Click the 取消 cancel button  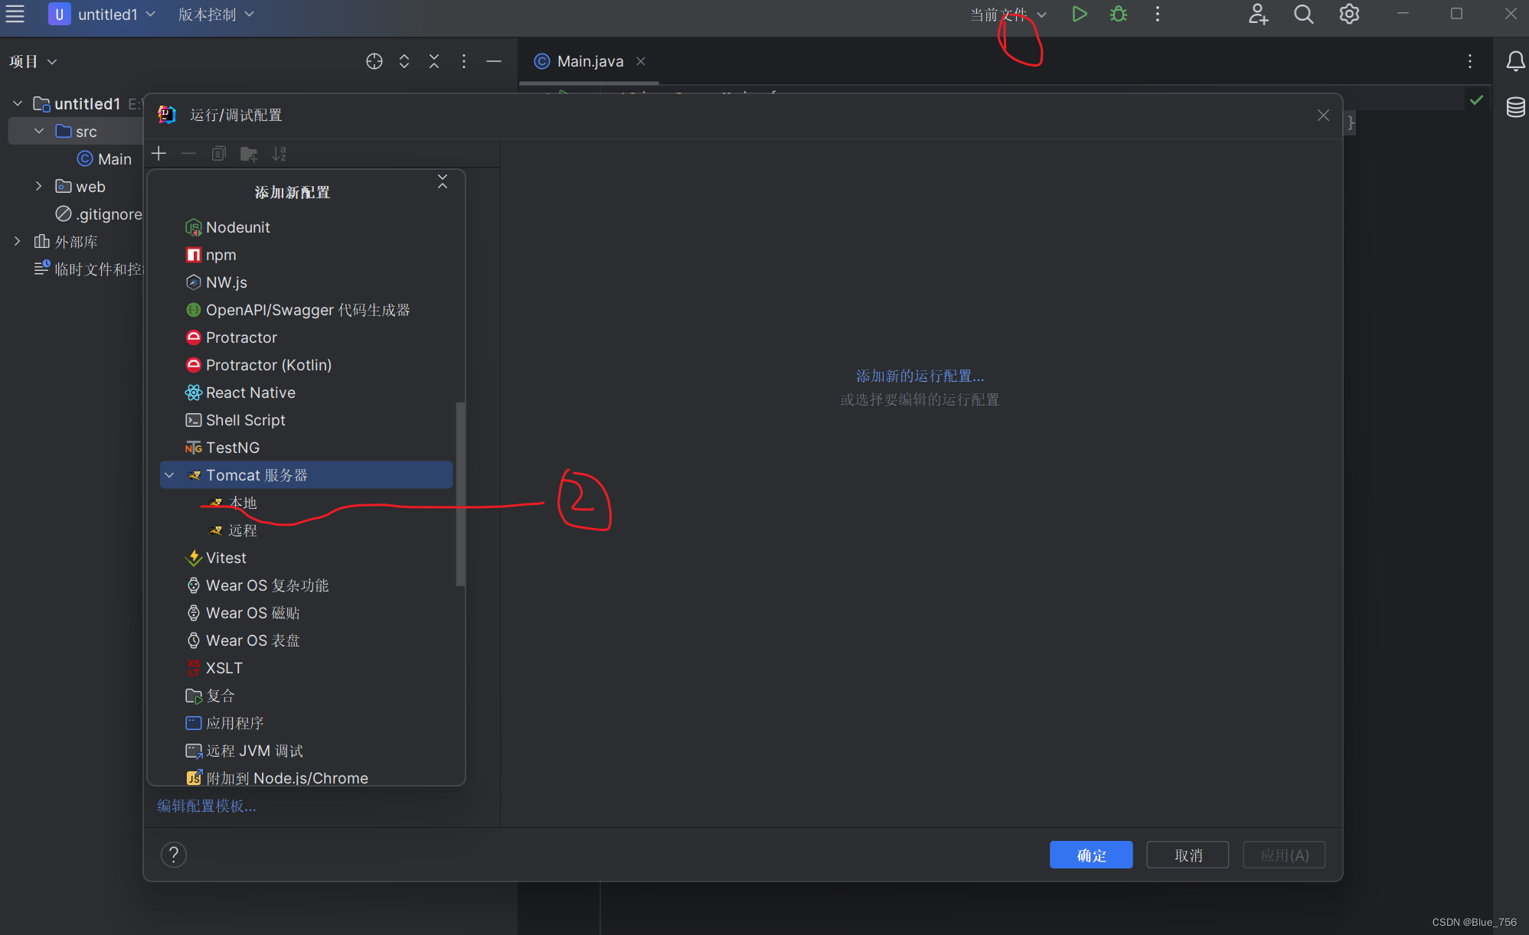(1188, 854)
